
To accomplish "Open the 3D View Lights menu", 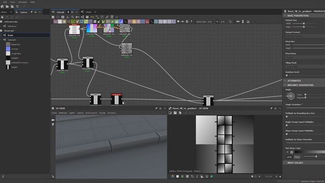I will coord(72,113).
